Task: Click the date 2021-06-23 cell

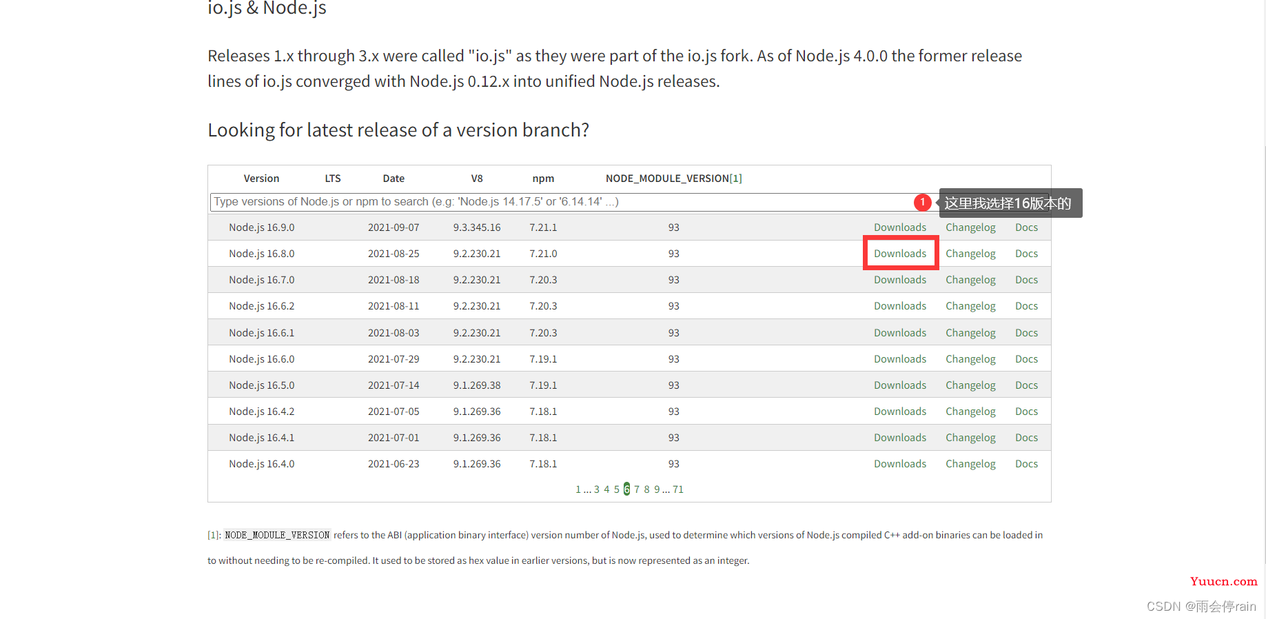Action: tap(394, 464)
